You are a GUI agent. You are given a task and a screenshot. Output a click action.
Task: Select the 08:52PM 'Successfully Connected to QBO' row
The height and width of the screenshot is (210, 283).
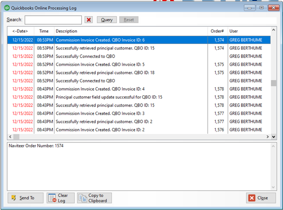pos(139,81)
